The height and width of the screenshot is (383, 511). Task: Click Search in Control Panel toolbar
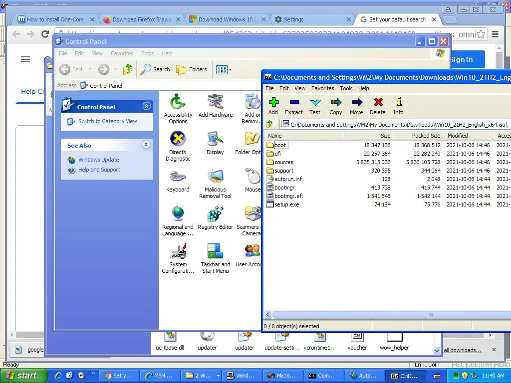(155, 69)
